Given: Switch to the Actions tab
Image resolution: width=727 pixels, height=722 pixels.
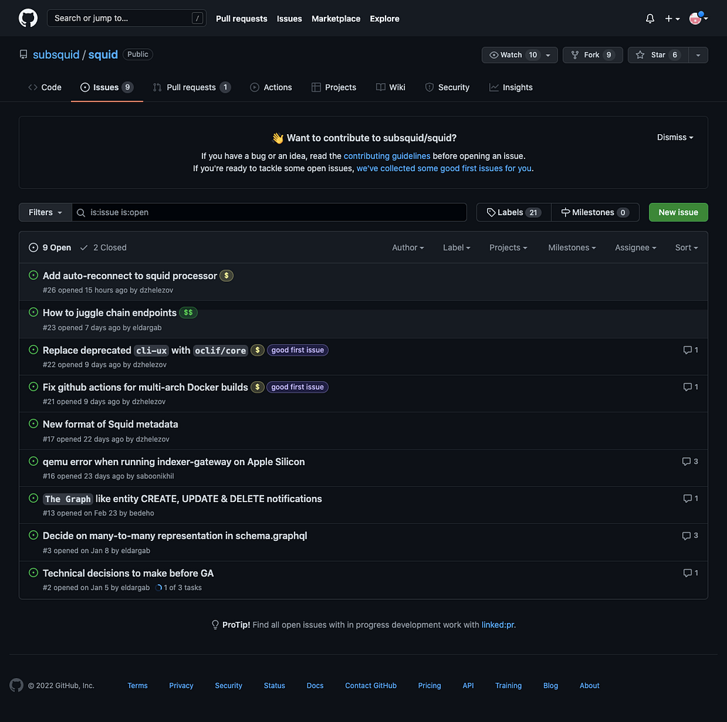Looking at the screenshot, I should pyautogui.click(x=271, y=87).
